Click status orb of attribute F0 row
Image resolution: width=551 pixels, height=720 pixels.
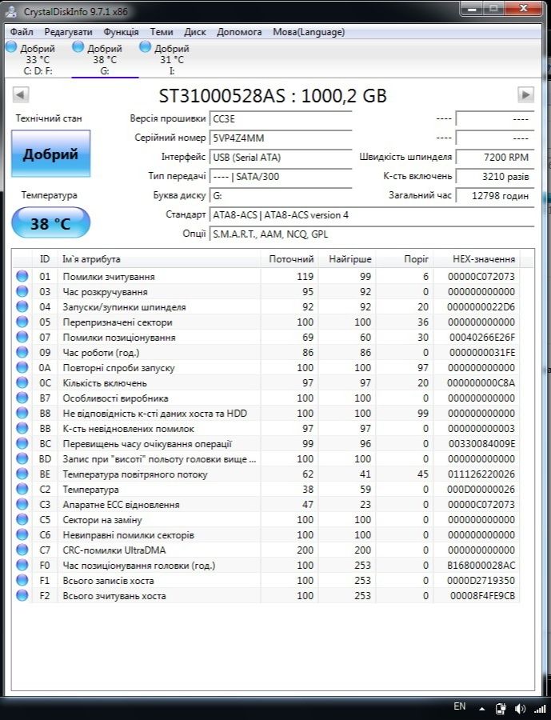(x=22, y=565)
